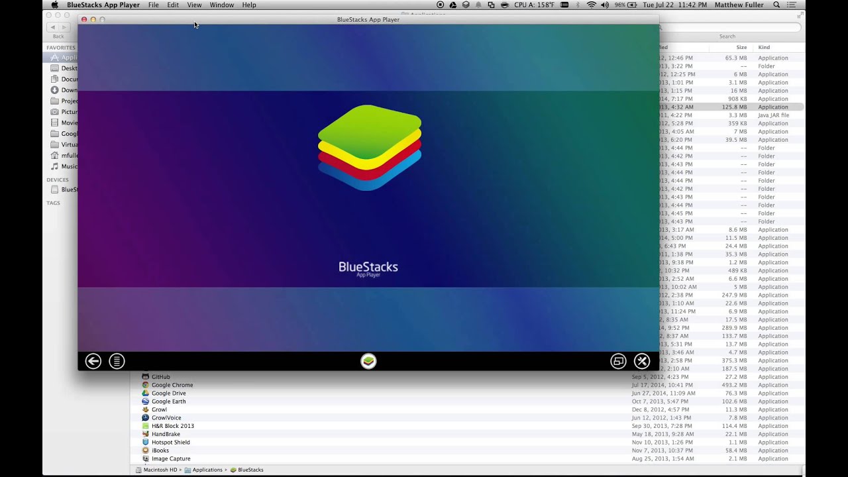Viewport: 848px width, 477px height.
Task: Click the BlueStacks App Player window title bar
Action: 368,19
